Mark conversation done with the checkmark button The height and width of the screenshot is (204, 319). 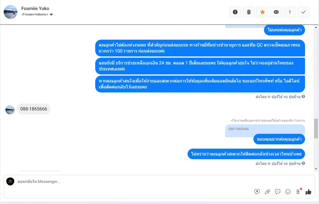[304, 12]
